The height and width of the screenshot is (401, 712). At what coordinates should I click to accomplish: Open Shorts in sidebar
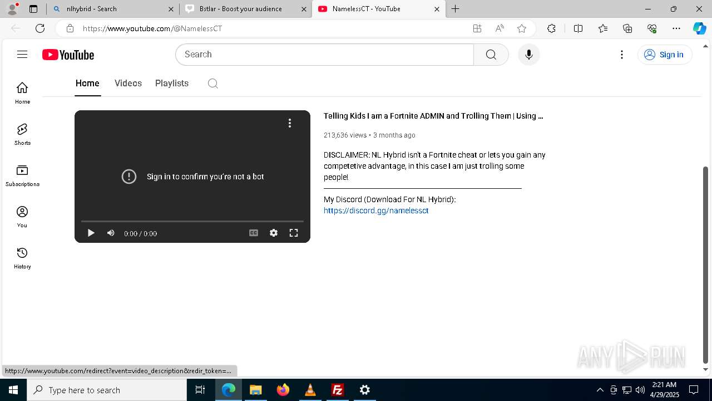(22, 134)
